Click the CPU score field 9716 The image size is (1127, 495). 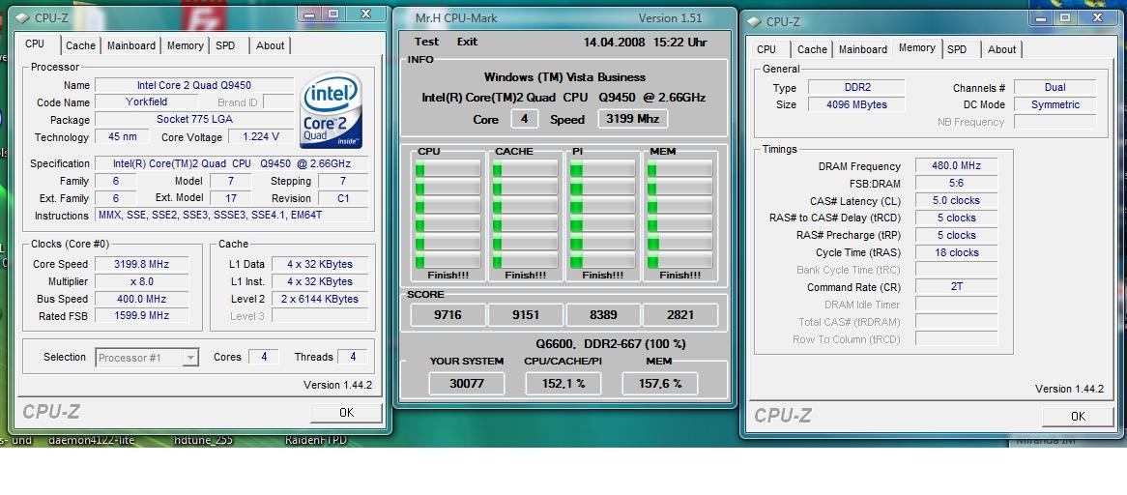(448, 314)
